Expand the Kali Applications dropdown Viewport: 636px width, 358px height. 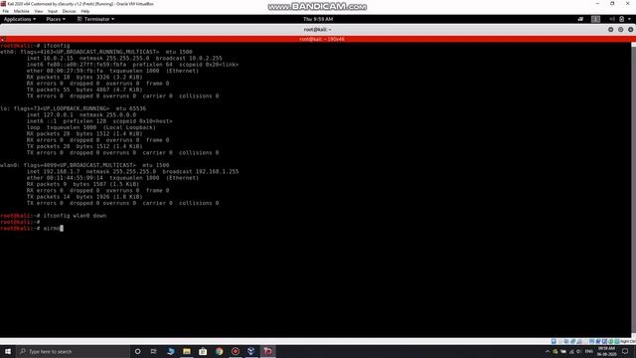click(x=20, y=19)
